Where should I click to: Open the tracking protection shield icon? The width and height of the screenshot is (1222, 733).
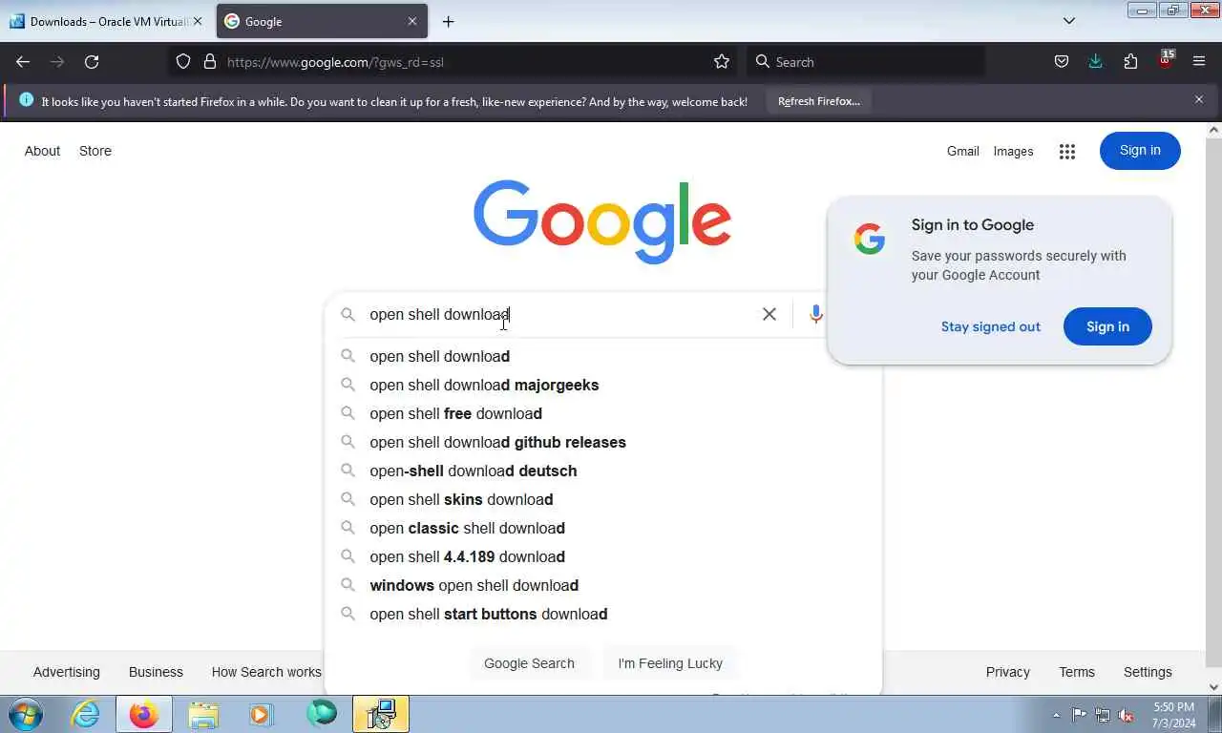183,62
